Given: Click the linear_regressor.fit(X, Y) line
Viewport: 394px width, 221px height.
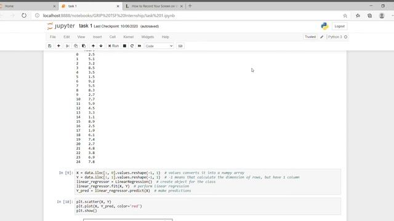Looking at the screenshot, I should pyautogui.click(x=103, y=187).
